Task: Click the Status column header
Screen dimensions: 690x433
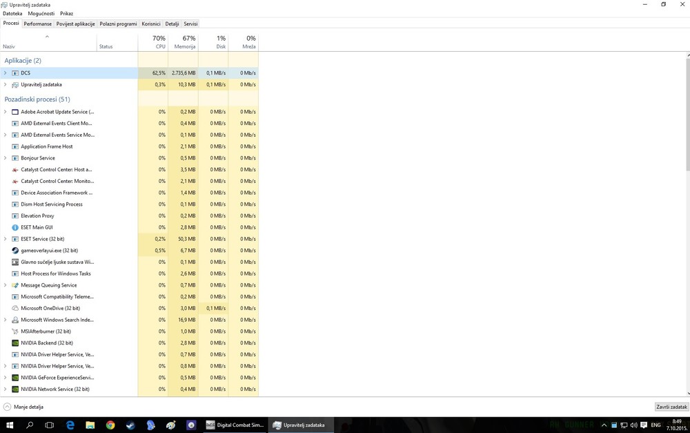Action: (117, 42)
